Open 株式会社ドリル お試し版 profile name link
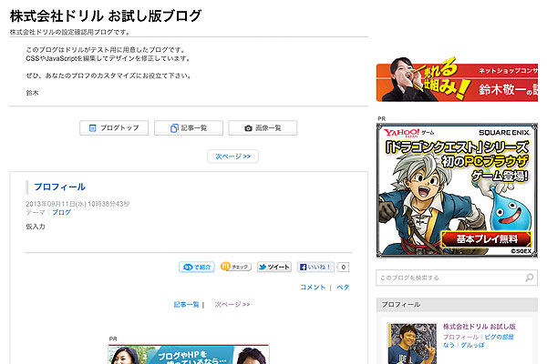Image resolution: width=547 pixels, height=364 pixels. pyautogui.click(x=480, y=327)
